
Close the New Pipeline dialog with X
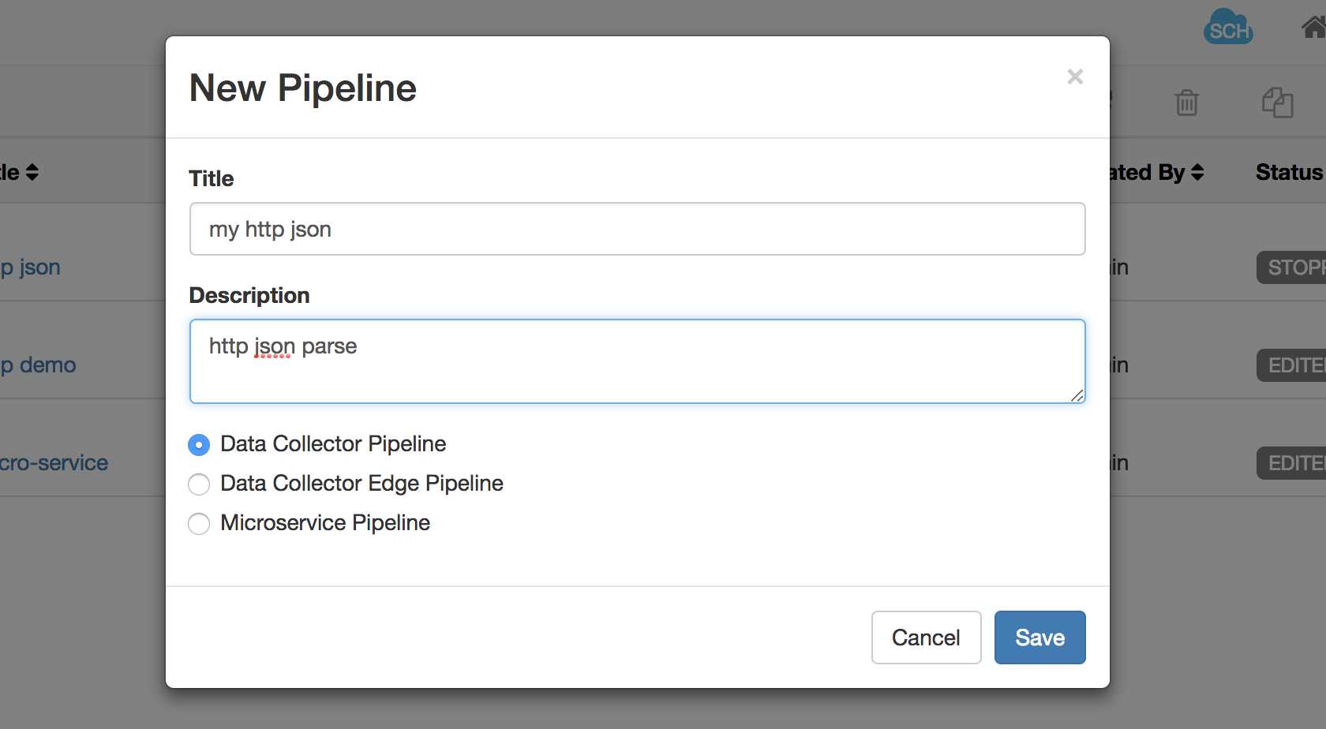point(1074,77)
